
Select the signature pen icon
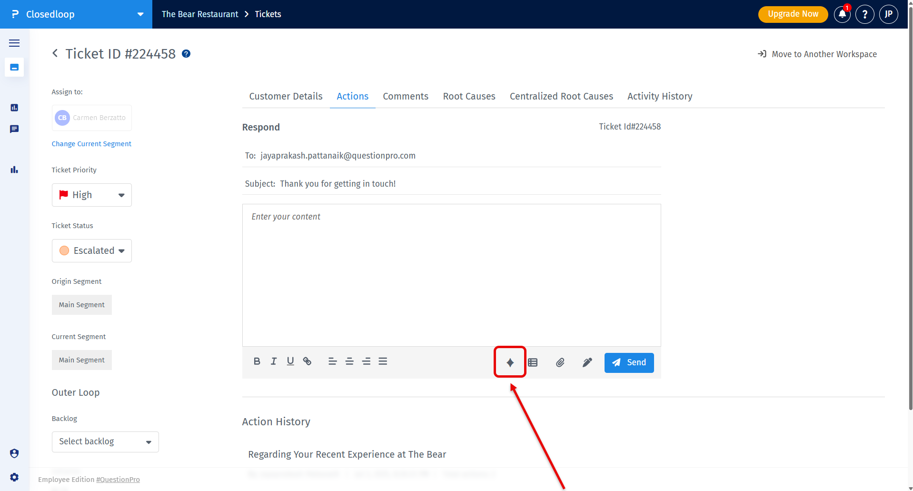click(x=586, y=362)
